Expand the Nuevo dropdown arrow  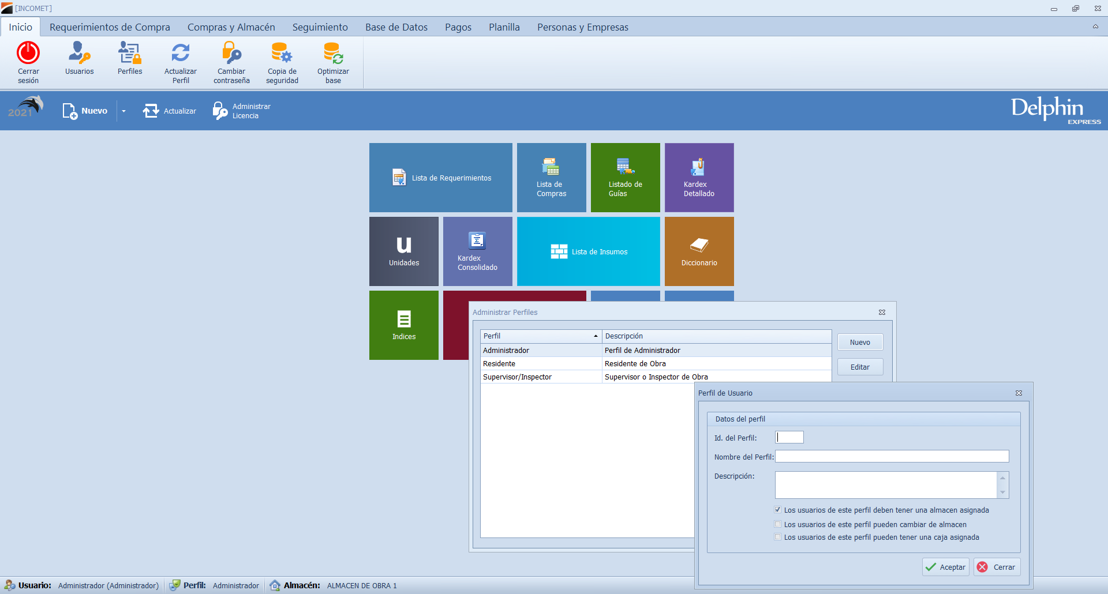(123, 111)
